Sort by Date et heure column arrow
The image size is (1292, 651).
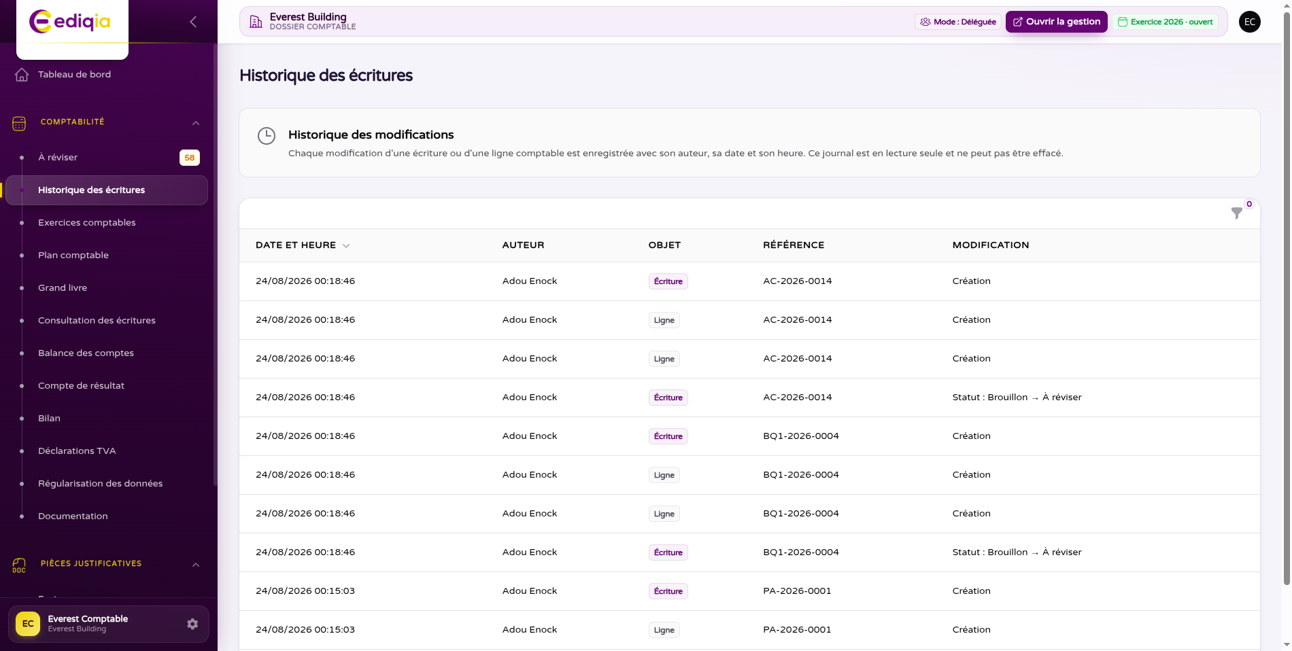[346, 246]
